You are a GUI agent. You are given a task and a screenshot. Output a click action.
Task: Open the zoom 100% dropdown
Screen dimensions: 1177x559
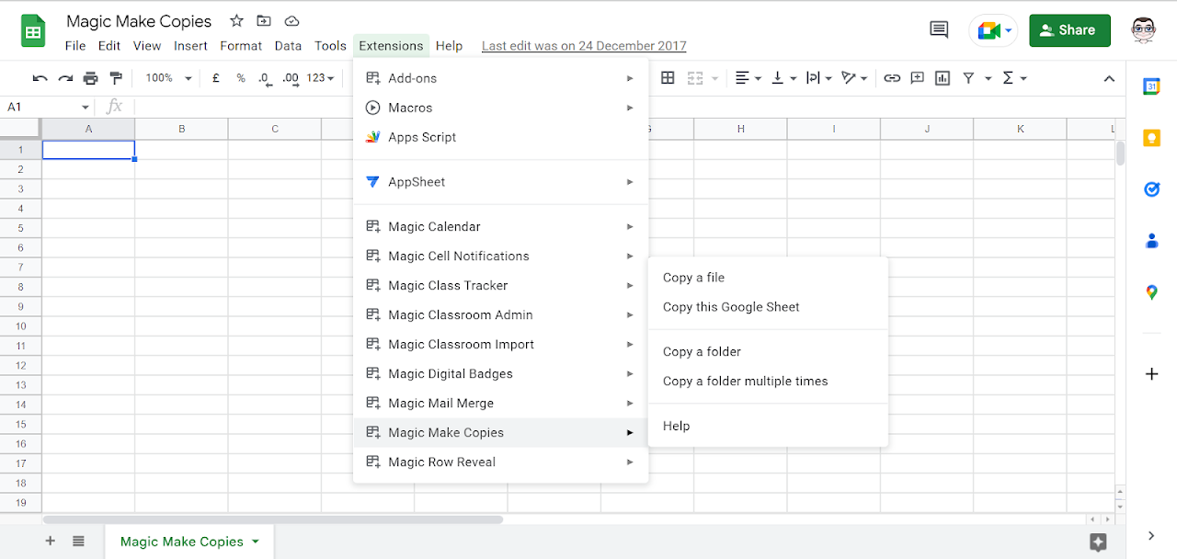(x=168, y=78)
